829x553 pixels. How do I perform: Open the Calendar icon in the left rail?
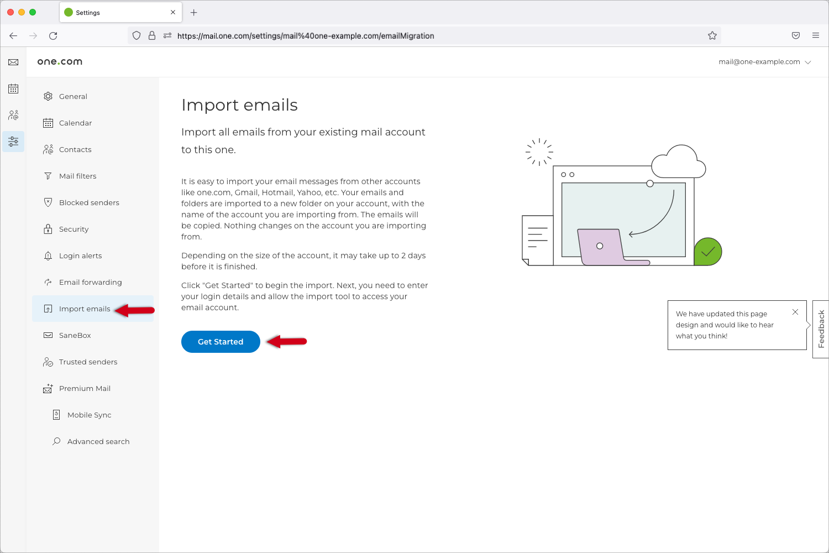(13, 88)
